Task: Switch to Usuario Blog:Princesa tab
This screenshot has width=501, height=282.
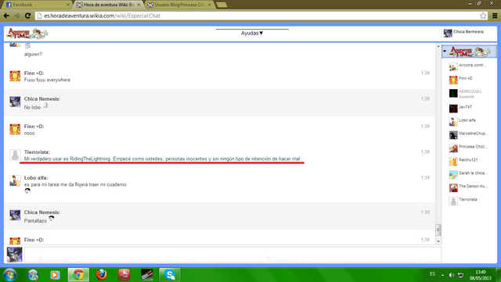Action: pyautogui.click(x=179, y=5)
